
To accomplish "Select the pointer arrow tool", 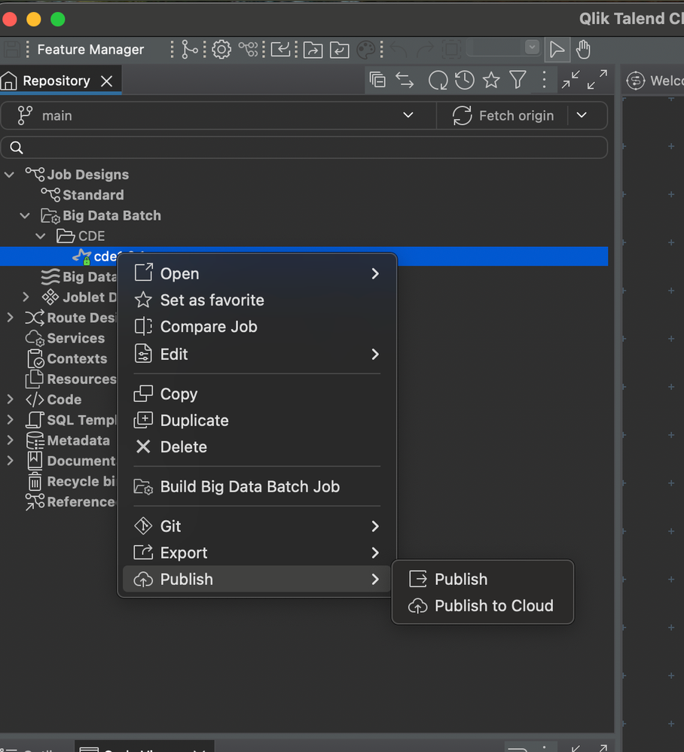I will point(557,50).
